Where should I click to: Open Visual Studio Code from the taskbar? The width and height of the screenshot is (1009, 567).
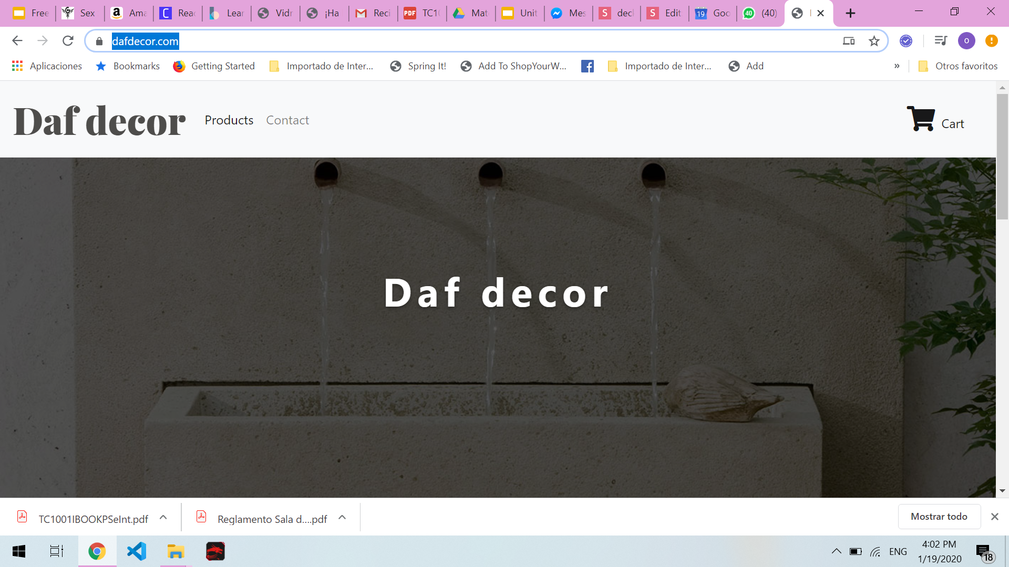pyautogui.click(x=136, y=551)
